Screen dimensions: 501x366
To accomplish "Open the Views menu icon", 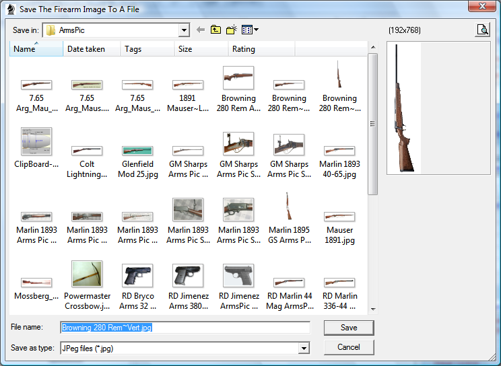I will coord(250,30).
